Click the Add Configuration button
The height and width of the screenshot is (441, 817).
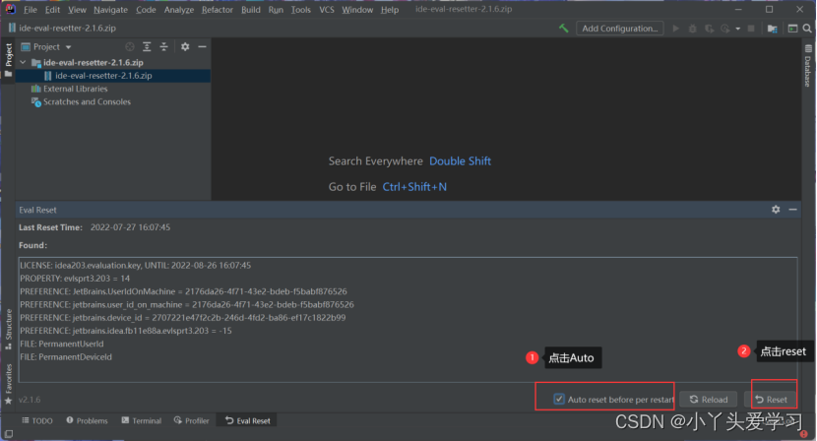point(619,29)
